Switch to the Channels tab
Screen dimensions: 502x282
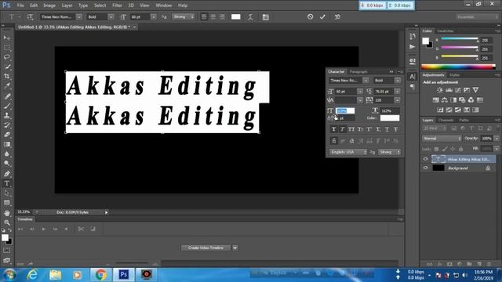click(x=446, y=120)
